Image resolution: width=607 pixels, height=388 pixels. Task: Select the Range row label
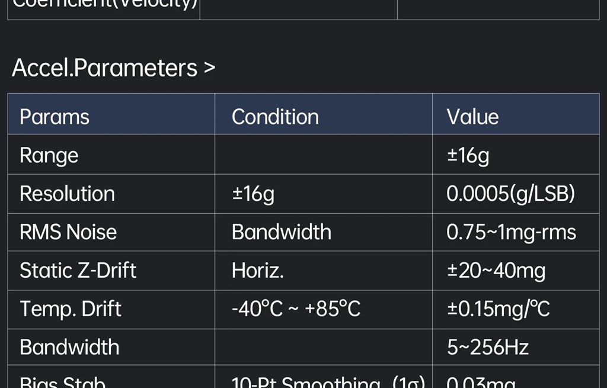(x=49, y=155)
